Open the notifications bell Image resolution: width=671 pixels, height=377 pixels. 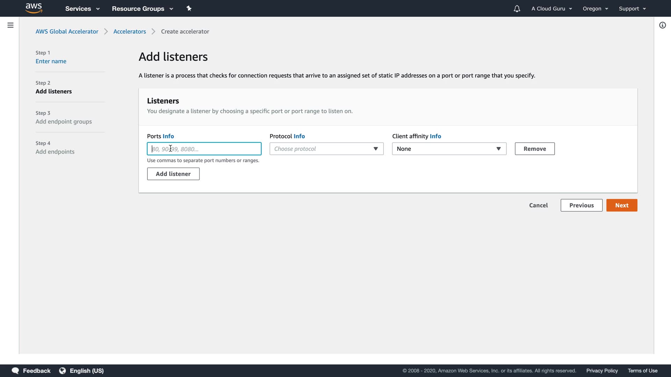517,9
